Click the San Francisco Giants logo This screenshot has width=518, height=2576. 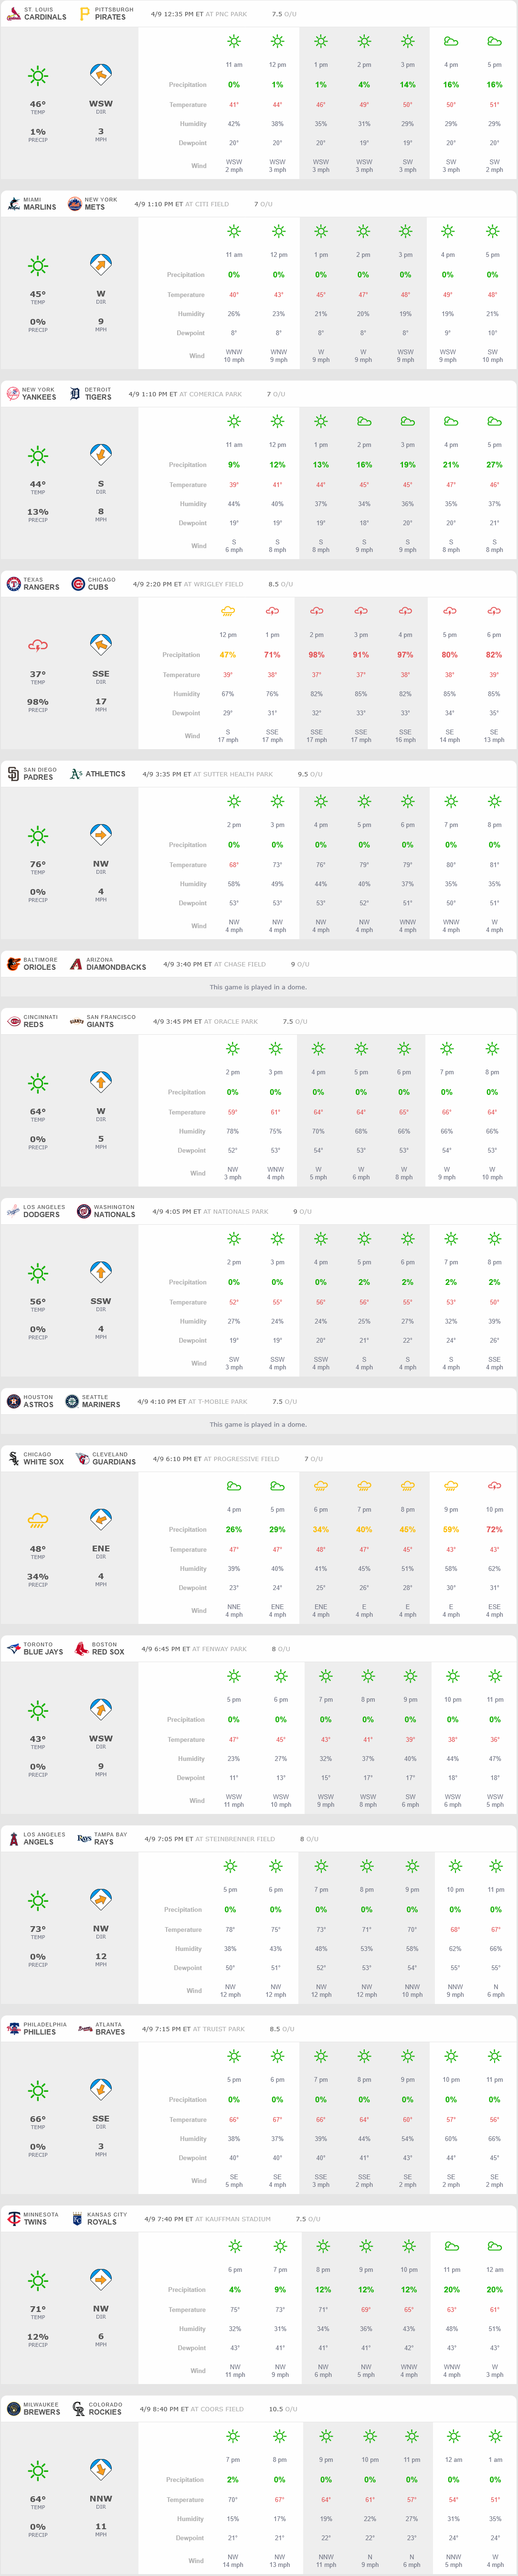(x=76, y=1021)
